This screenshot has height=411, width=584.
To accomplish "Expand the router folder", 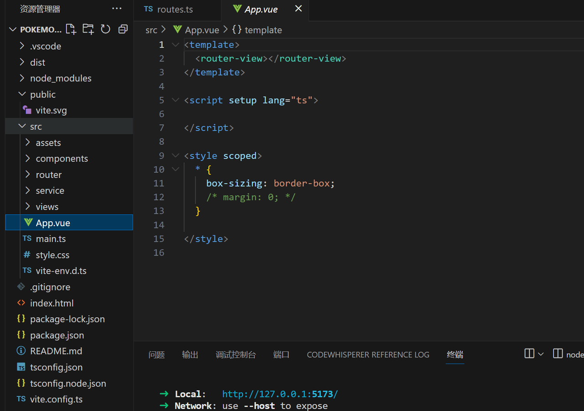I will [28, 174].
